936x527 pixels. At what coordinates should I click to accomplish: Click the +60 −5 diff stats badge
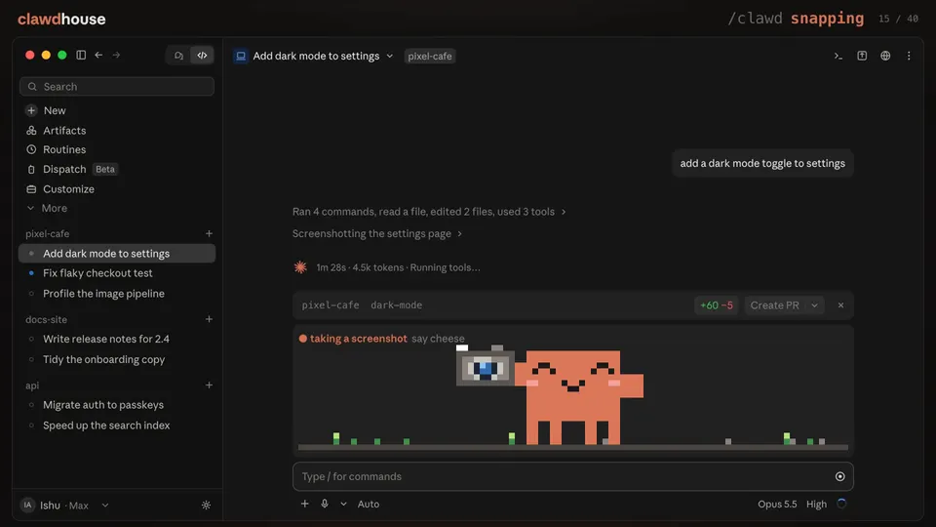pos(717,305)
